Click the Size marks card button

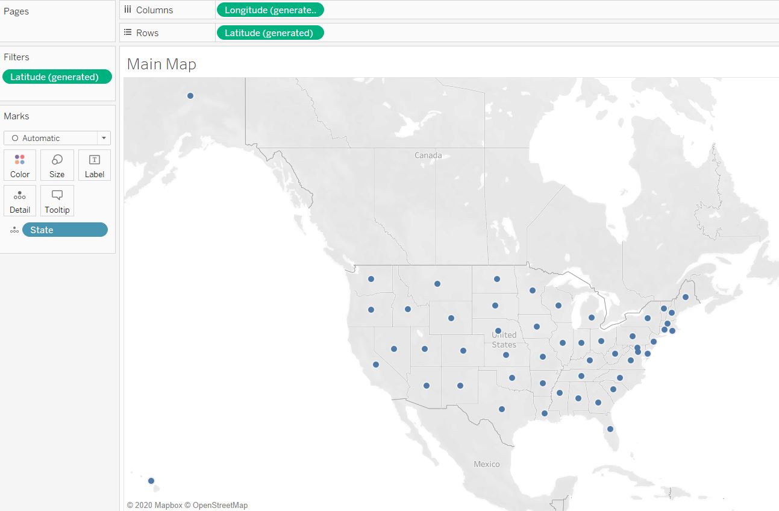click(x=57, y=165)
